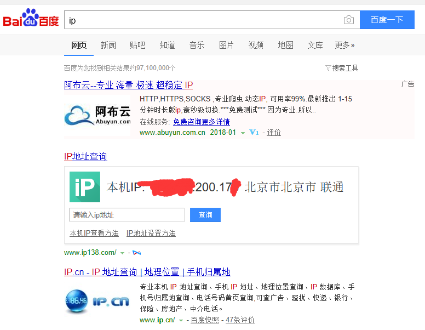This screenshot has width=425, height=330.
Task: Click 搜索工具 text
Action: tap(345, 68)
